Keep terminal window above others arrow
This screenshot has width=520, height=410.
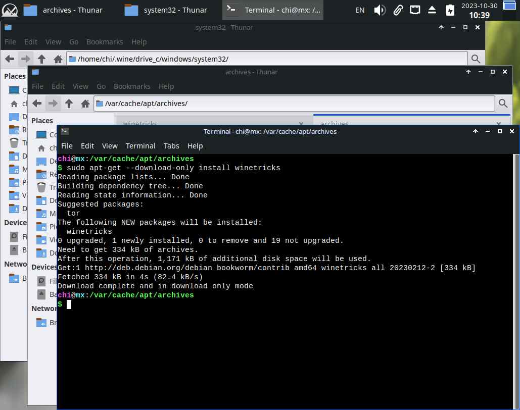coord(475,131)
